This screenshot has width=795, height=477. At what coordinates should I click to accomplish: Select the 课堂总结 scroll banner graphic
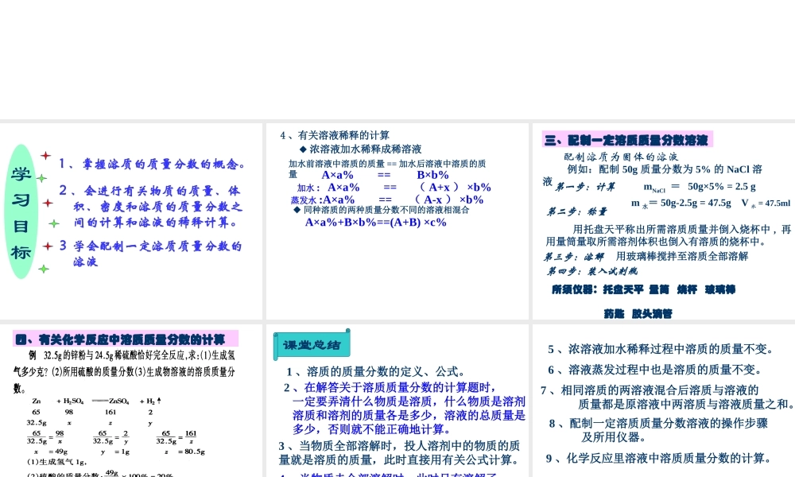tap(312, 344)
